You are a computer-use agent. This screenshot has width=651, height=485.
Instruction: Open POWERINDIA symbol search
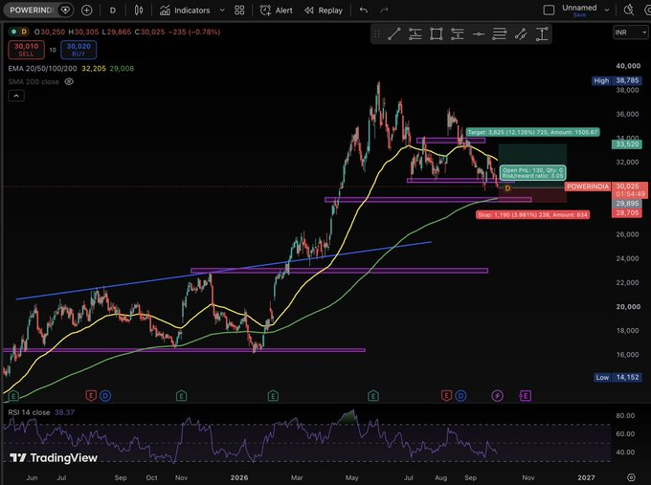click(32, 11)
